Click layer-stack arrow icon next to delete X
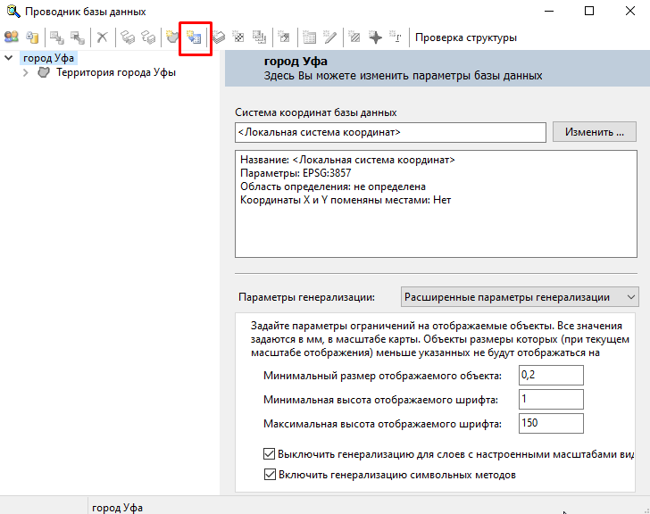The width and height of the screenshot is (650, 514). (x=128, y=37)
